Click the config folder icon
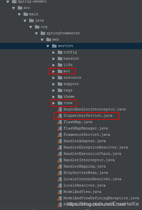Viewport: 142px width, 210px height. click(60, 52)
